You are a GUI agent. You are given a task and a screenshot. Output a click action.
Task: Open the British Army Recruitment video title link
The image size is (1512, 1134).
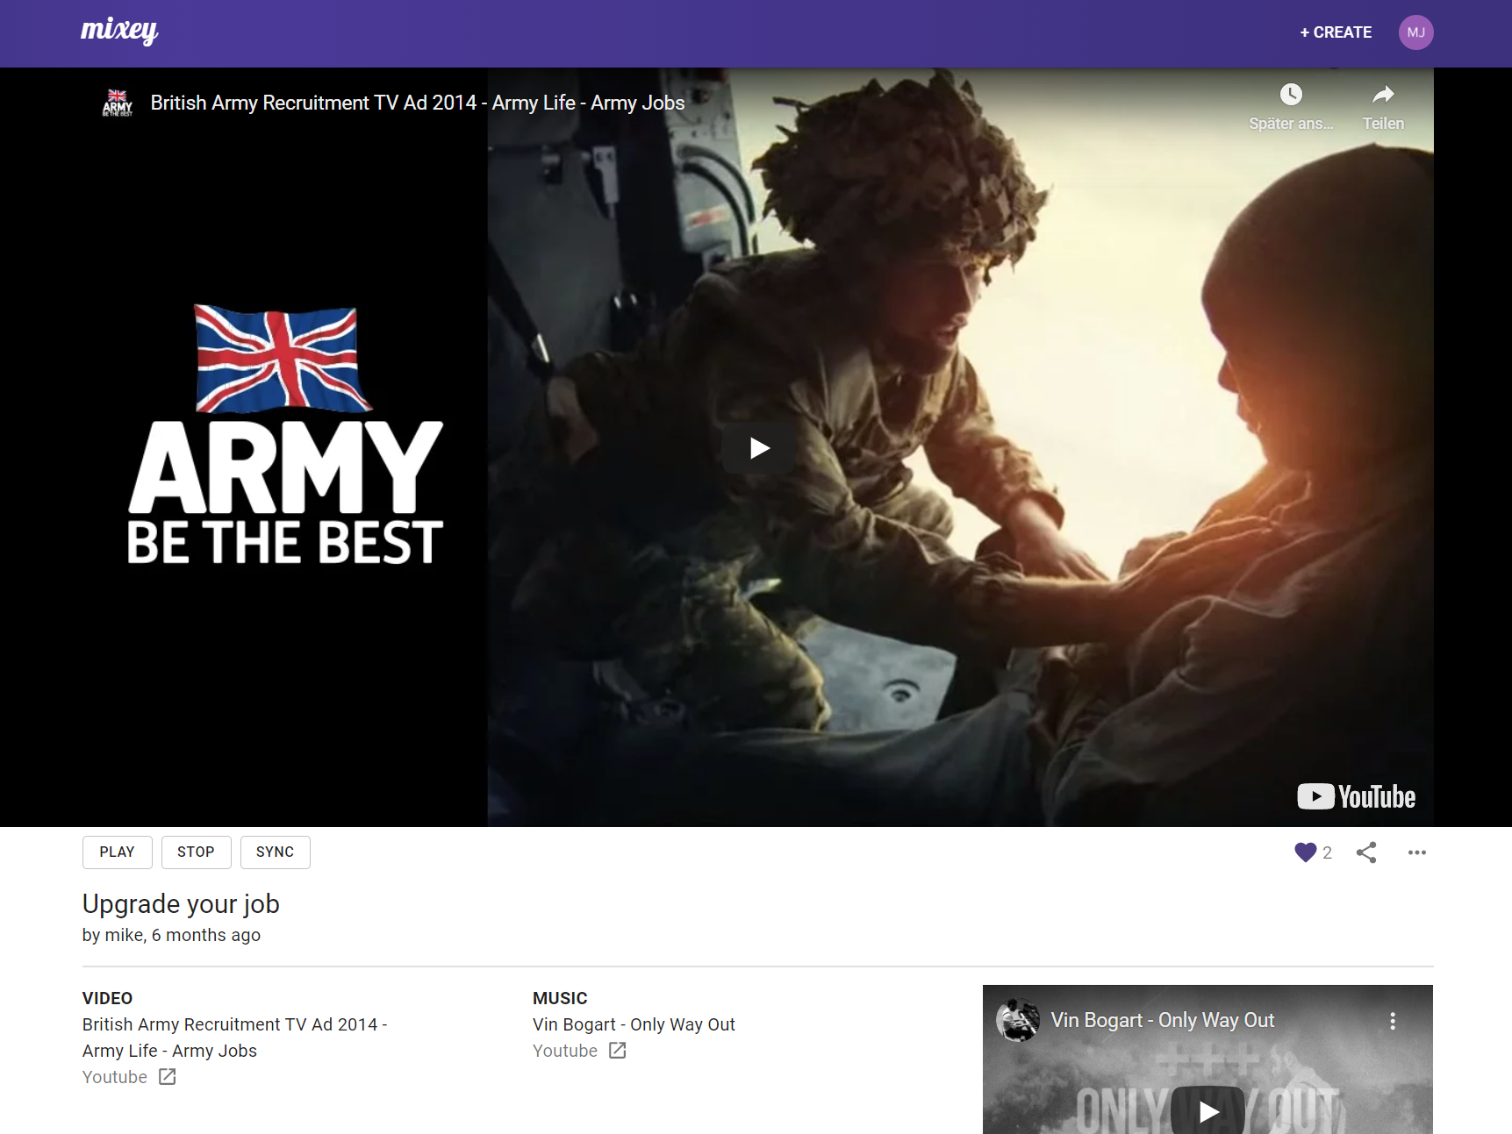pos(418,103)
